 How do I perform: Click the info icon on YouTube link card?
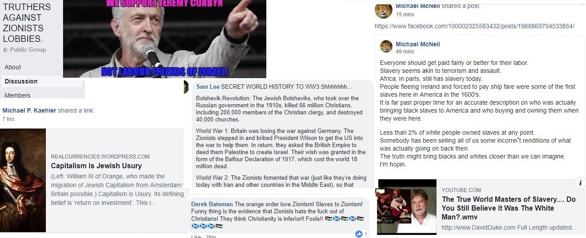581,182
